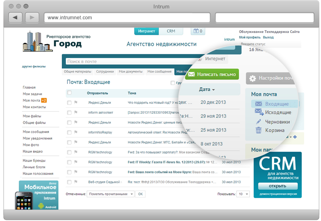The image size is (321, 221).
Task: Open the другие филиалы link
Action: pos(34,66)
